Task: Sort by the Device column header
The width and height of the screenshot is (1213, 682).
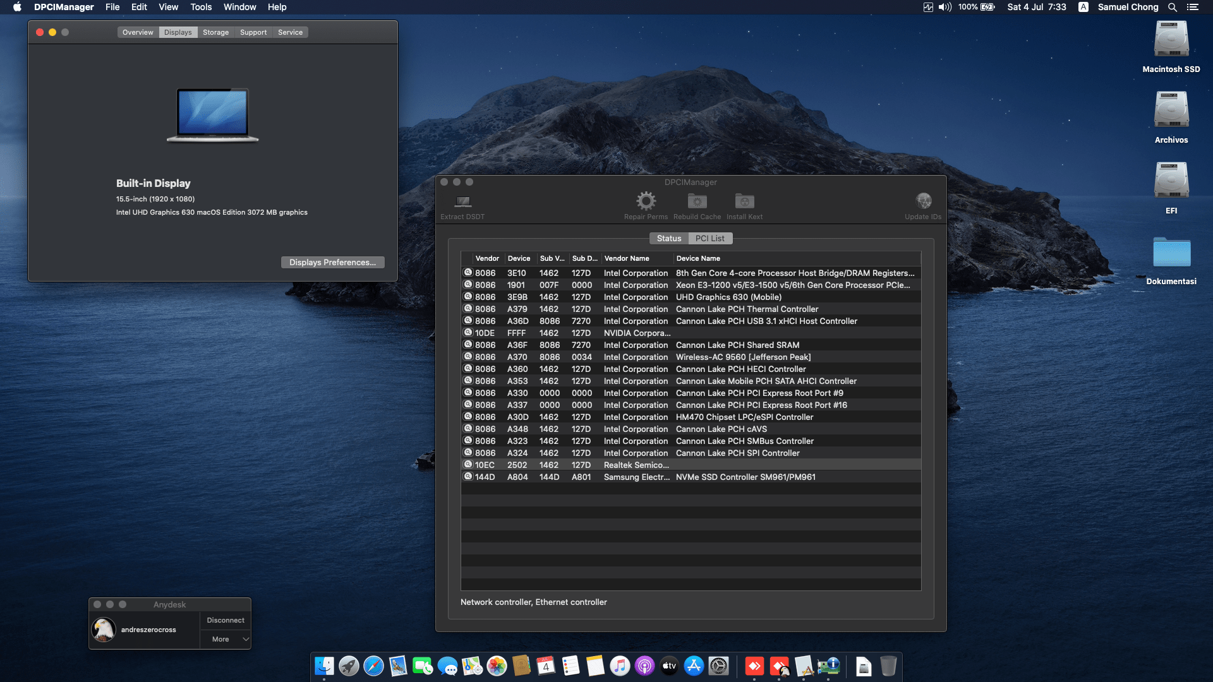Action: 519,258
